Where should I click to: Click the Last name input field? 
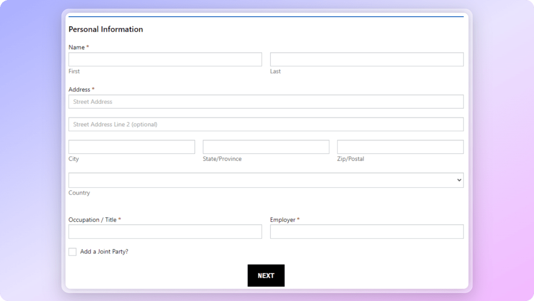point(367,59)
